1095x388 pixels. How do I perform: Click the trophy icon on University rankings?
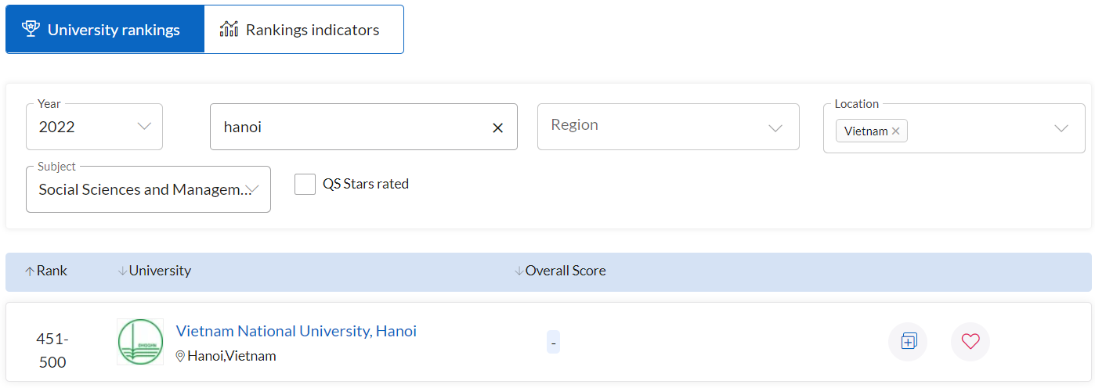(x=31, y=29)
